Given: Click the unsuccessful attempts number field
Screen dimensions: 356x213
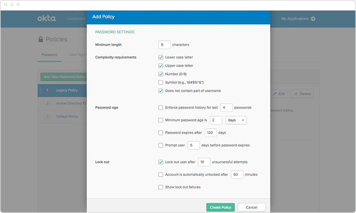Looking at the screenshot, I should click(204, 162).
